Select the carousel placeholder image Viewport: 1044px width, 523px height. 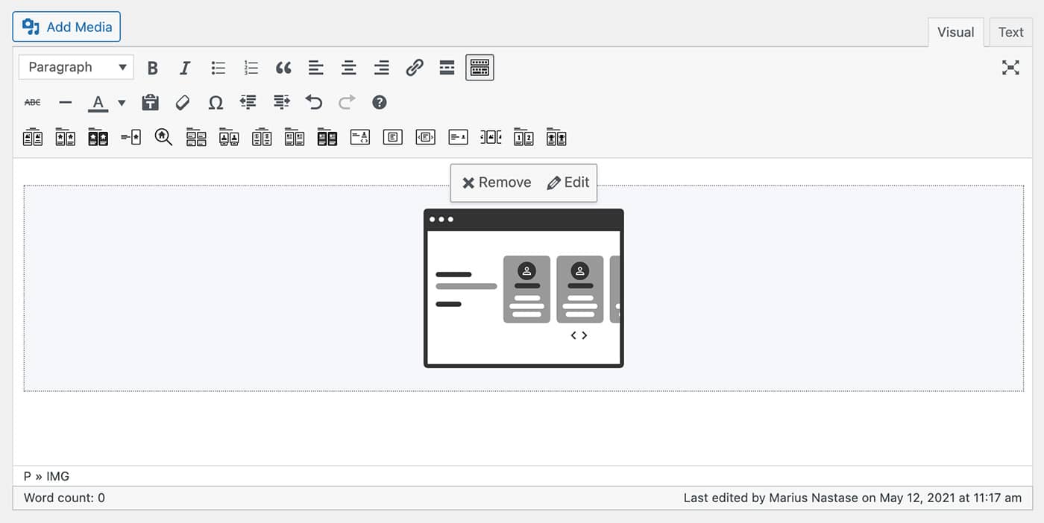(523, 288)
